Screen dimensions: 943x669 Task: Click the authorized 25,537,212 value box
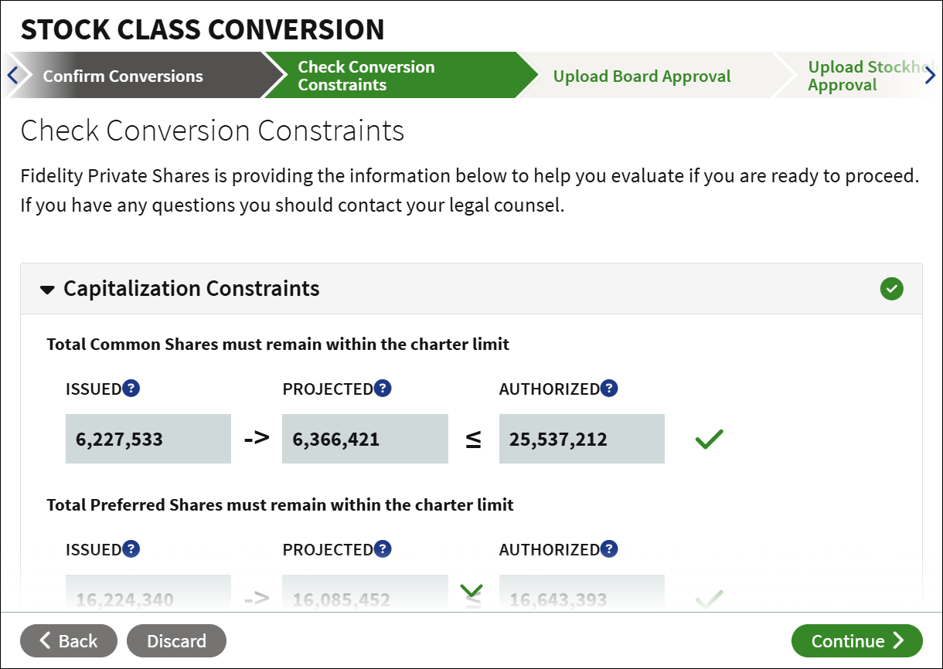pos(582,440)
